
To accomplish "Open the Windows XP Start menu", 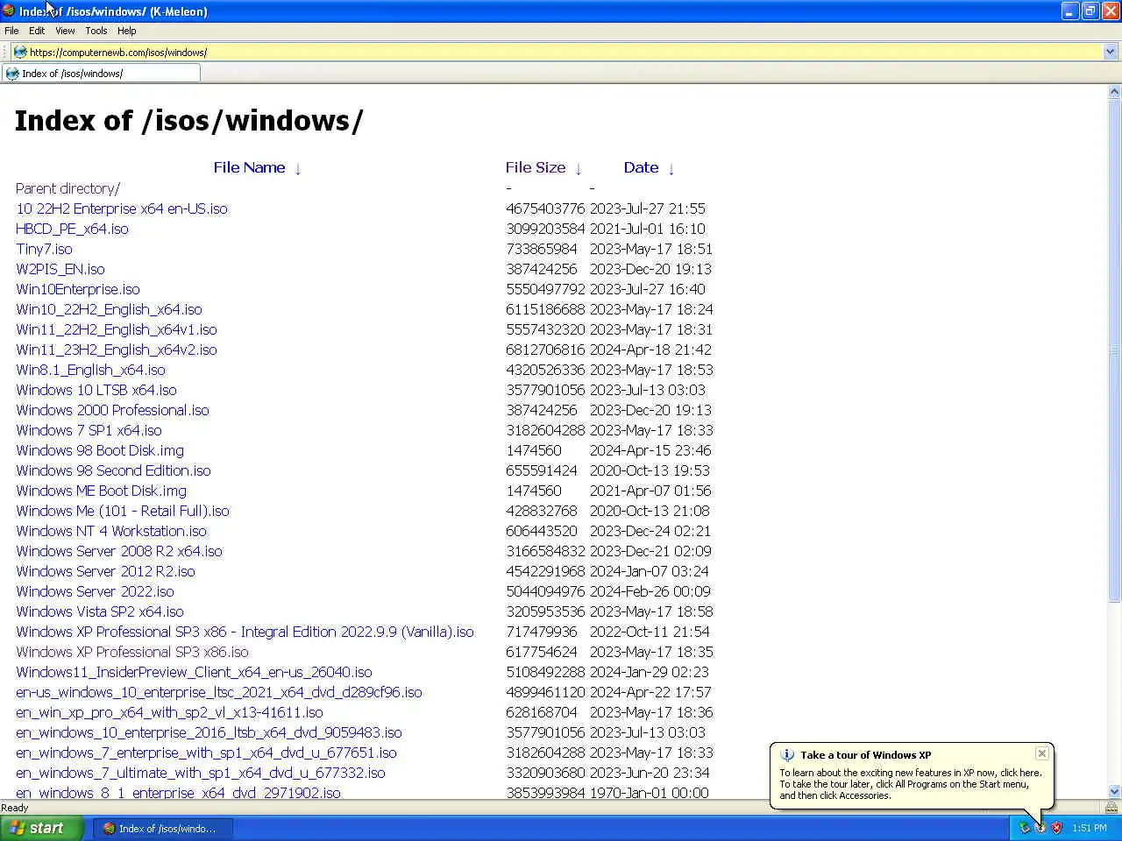I will click(42, 828).
